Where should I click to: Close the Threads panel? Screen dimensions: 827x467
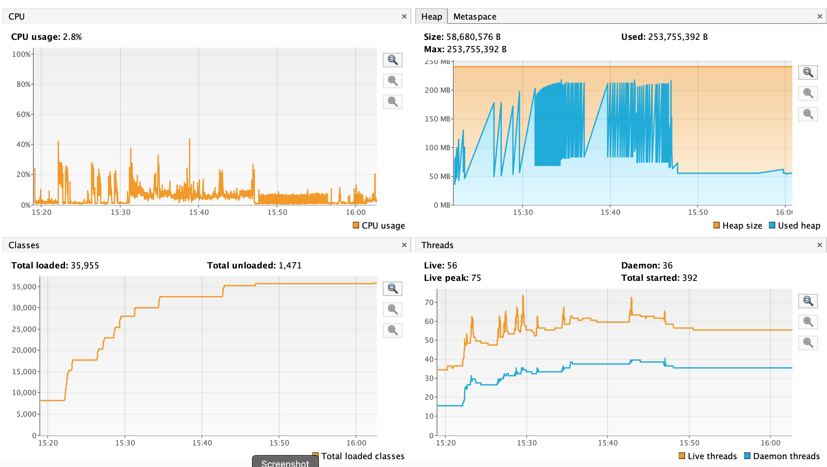819,245
